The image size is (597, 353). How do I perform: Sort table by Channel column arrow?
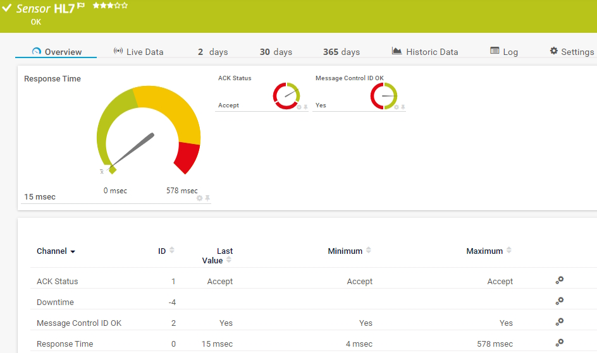pos(73,251)
